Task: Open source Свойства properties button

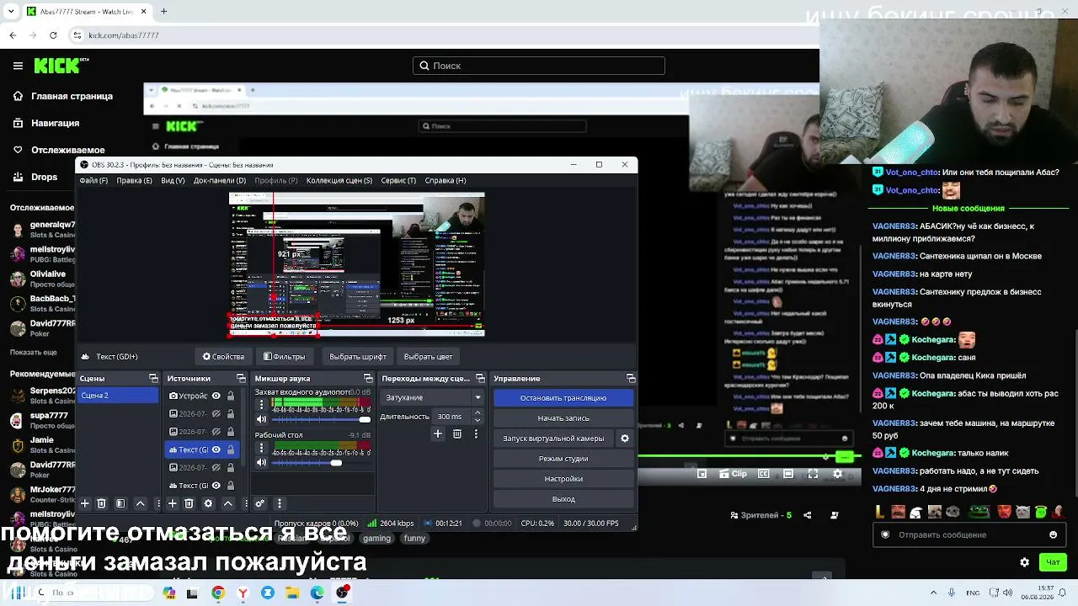Action: pyautogui.click(x=223, y=356)
